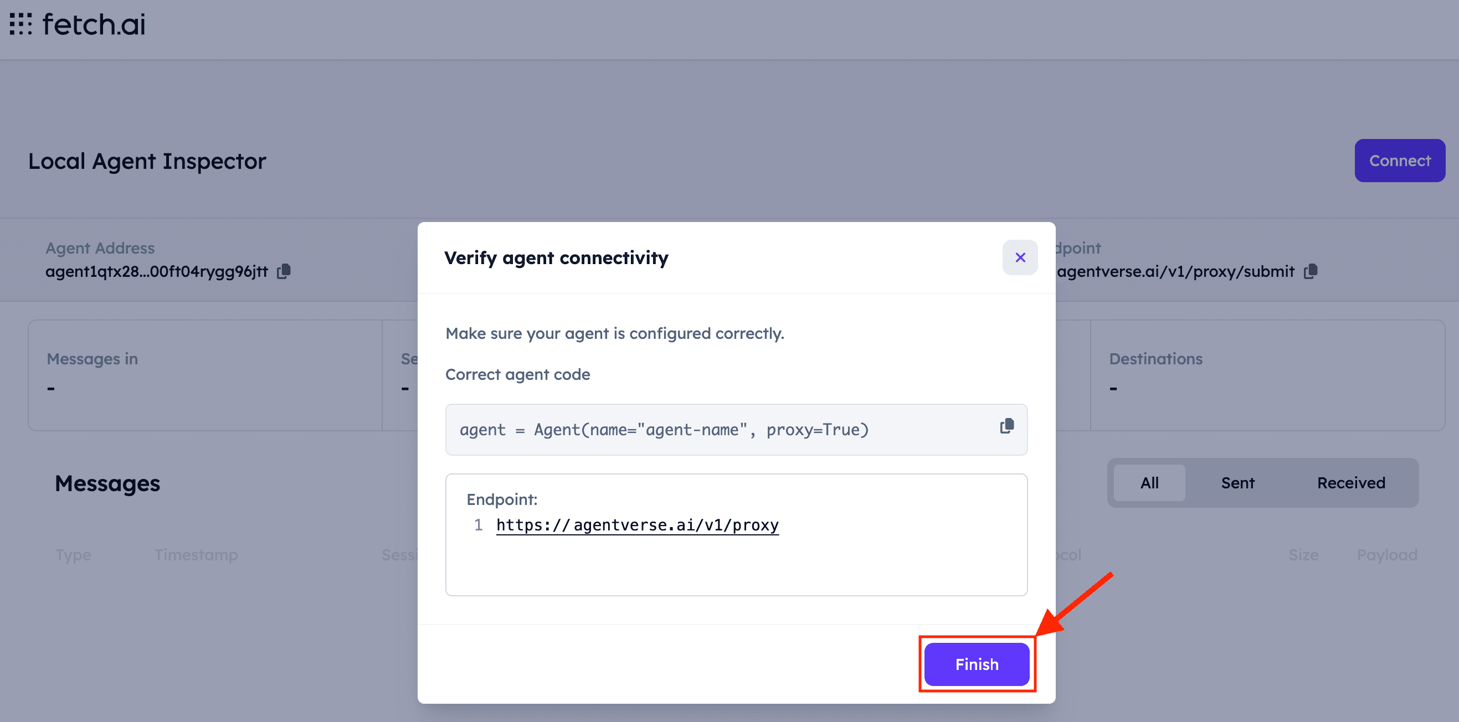Click the Finish button in dialog
Viewport: 1459px width, 722px height.
[x=977, y=664]
